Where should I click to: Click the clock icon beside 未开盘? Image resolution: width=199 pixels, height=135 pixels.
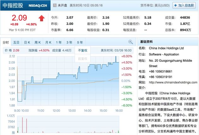pyautogui.click(x=55, y=5)
